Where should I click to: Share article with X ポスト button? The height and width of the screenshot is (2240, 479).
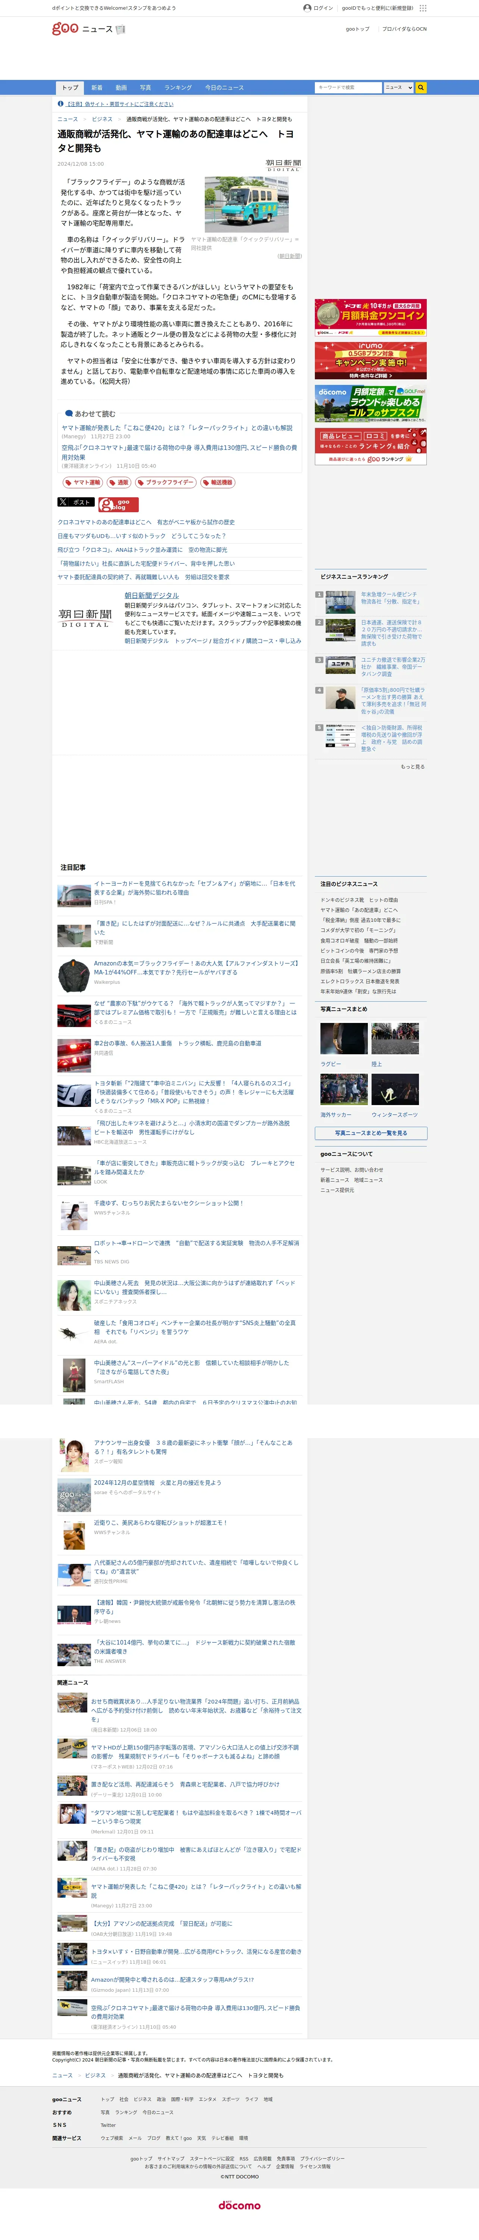[x=76, y=502]
